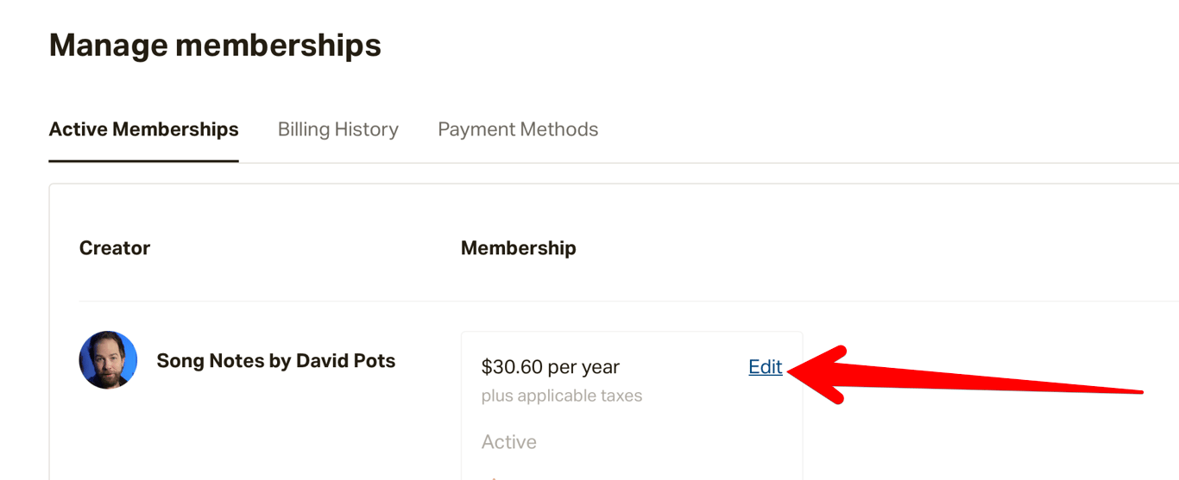Click David Pots' profile avatar
The width and height of the screenshot is (1179, 480).
click(109, 360)
